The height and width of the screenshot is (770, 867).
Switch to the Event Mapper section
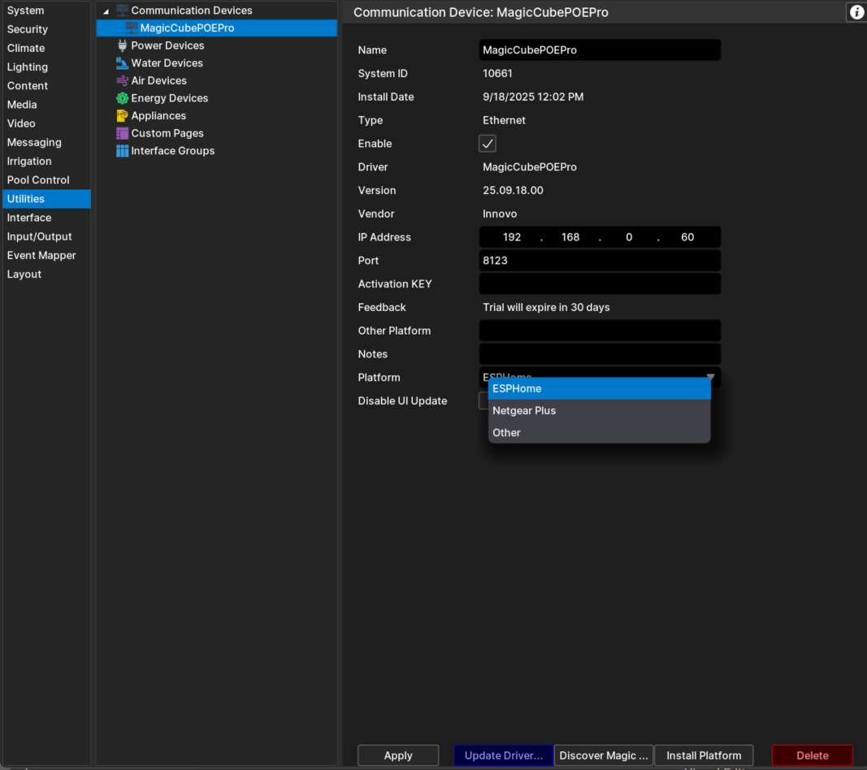coord(41,256)
